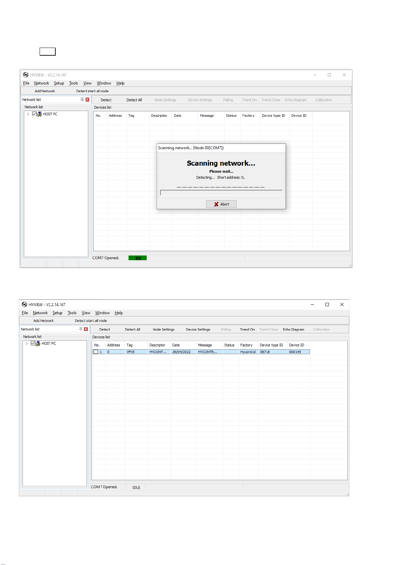The image size is (400, 565).
Task: Open Help menu in lower window
Action: point(119,313)
